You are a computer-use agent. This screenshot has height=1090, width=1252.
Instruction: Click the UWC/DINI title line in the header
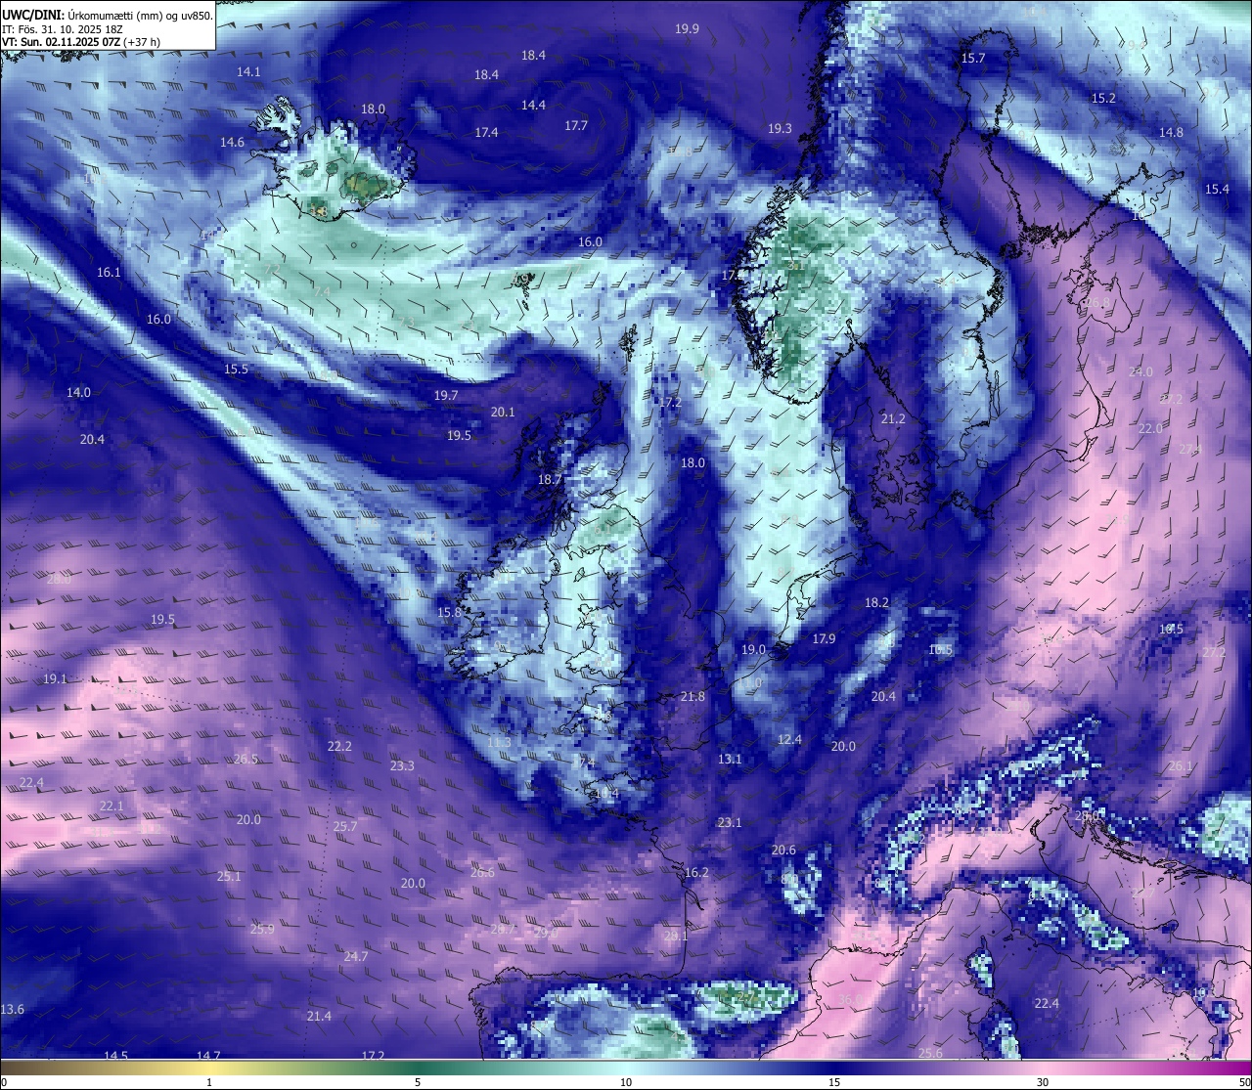click(108, 14)
